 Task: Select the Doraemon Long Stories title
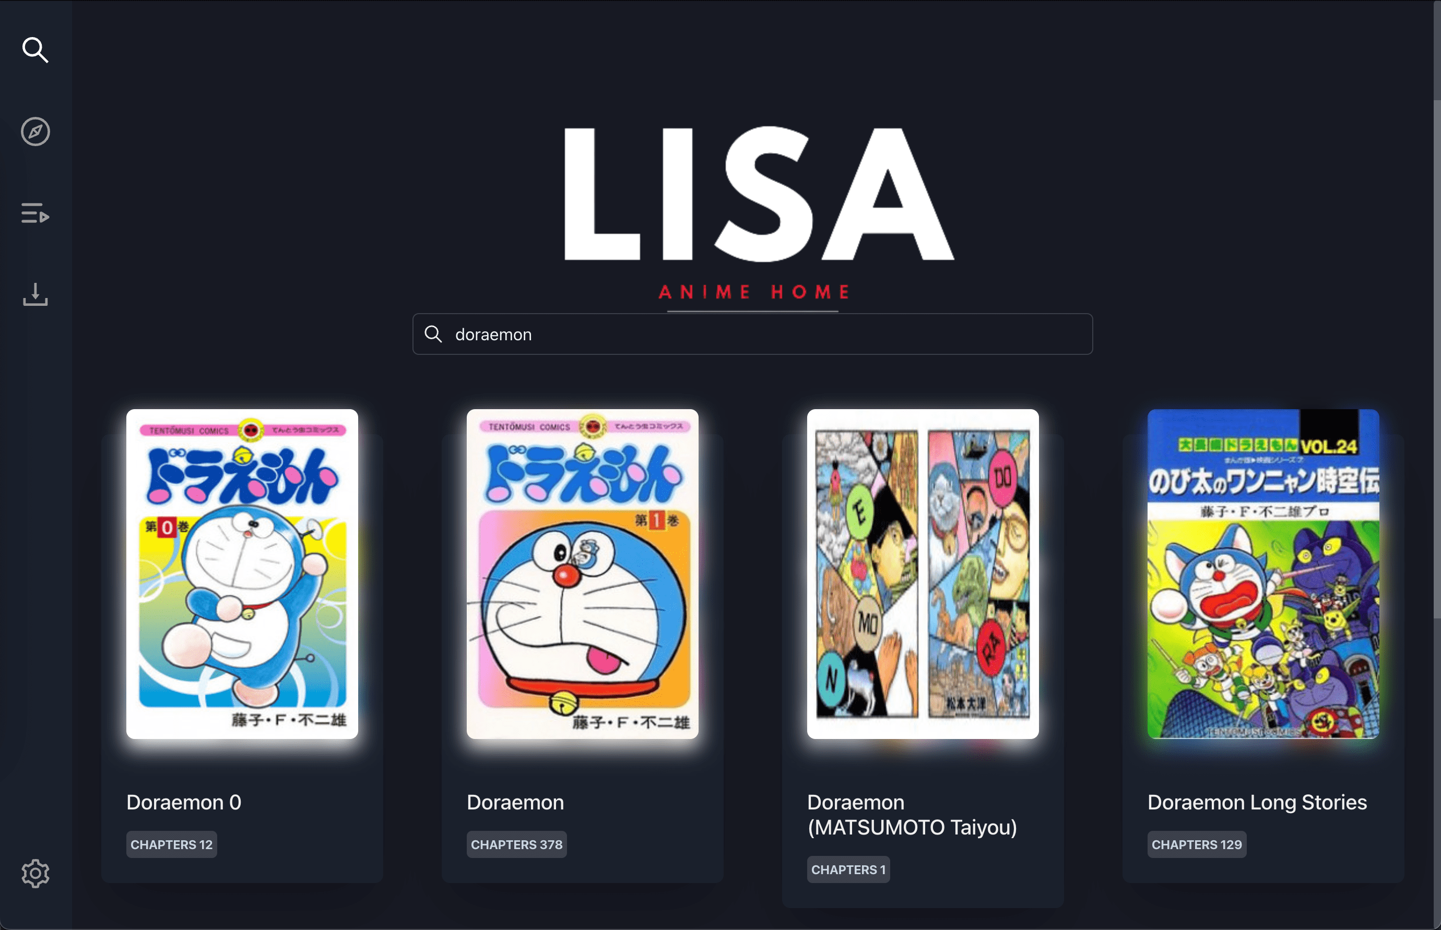[x=1257, y=802]
